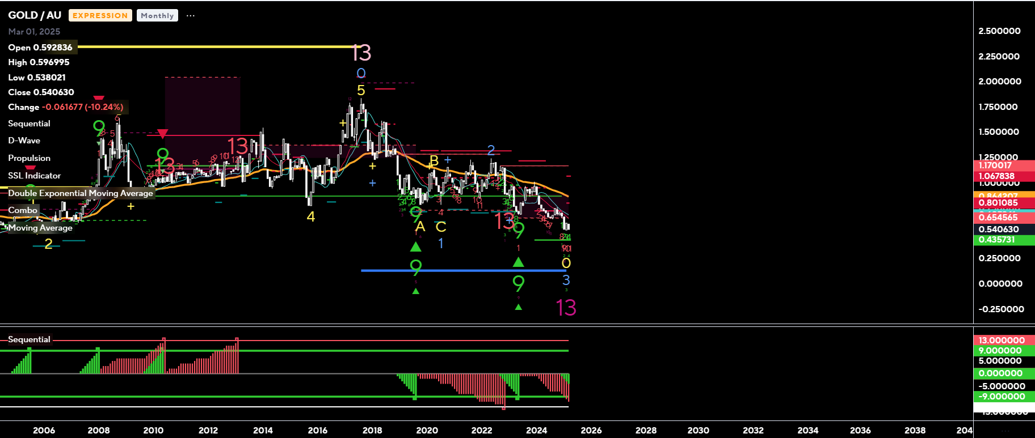Click the Combo indicator label

[23, 210]
